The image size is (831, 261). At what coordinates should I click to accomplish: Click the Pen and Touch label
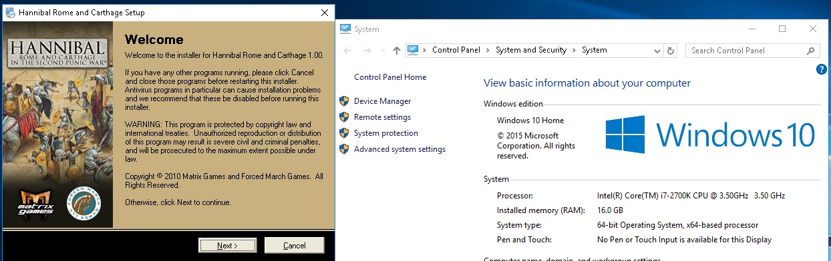(x=524, y=240)
